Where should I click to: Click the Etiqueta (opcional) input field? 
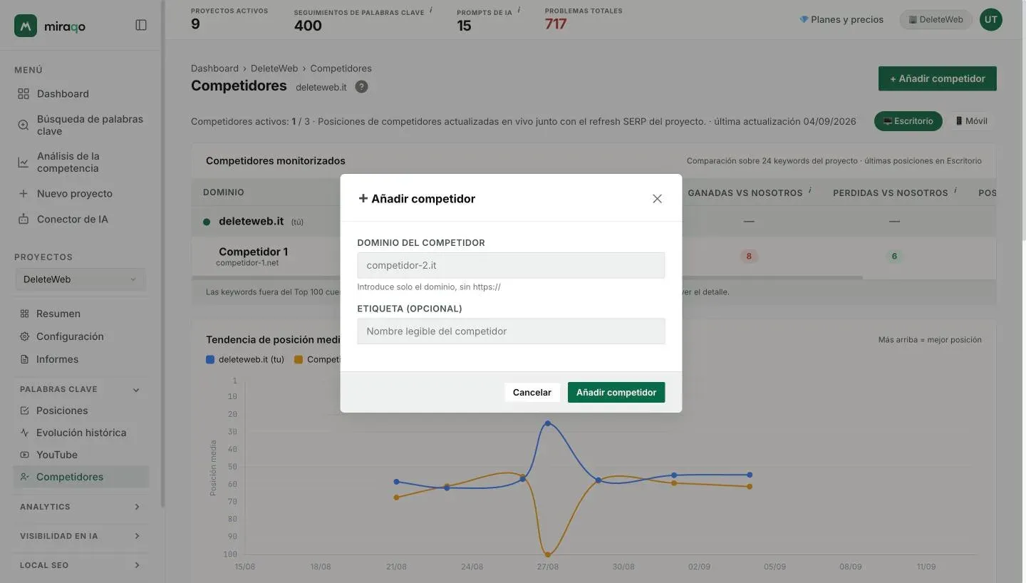pyautogui.click(x=511, y=331)
